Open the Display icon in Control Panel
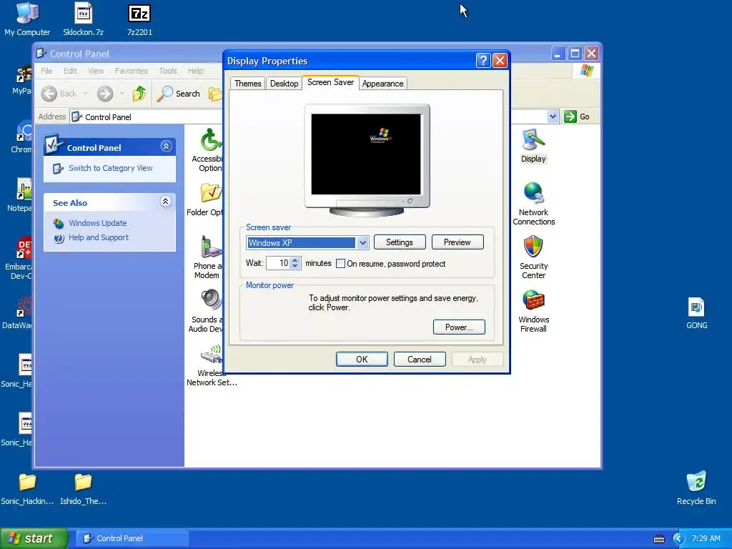The height and width of the screenshot is (549, 732). (x=533, y=146)
